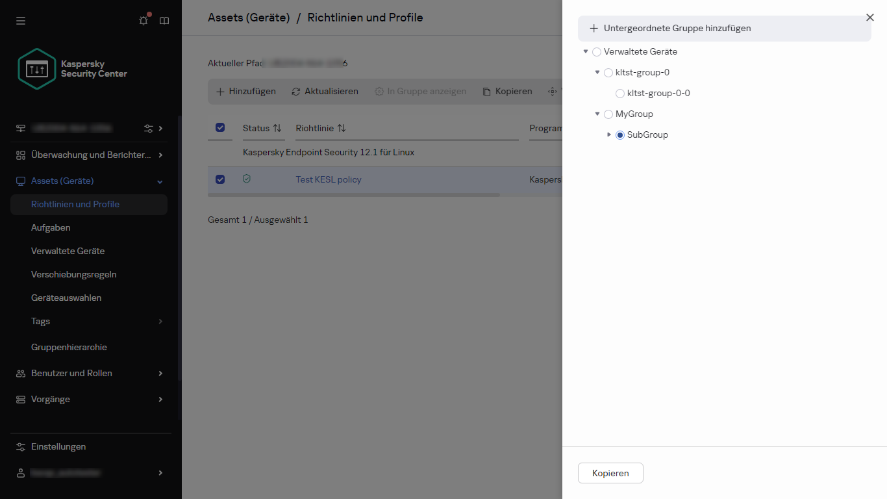Click the sort arrows beside Richtlinie
The height and width of the screenshot is (499, 887).
click(342, 128)
